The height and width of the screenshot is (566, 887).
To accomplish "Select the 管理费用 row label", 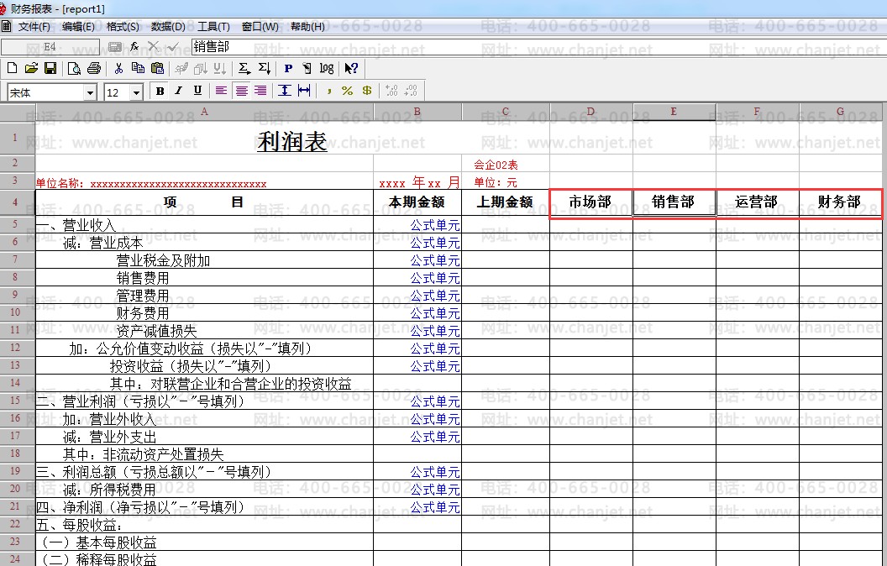I will coord(143,295).
